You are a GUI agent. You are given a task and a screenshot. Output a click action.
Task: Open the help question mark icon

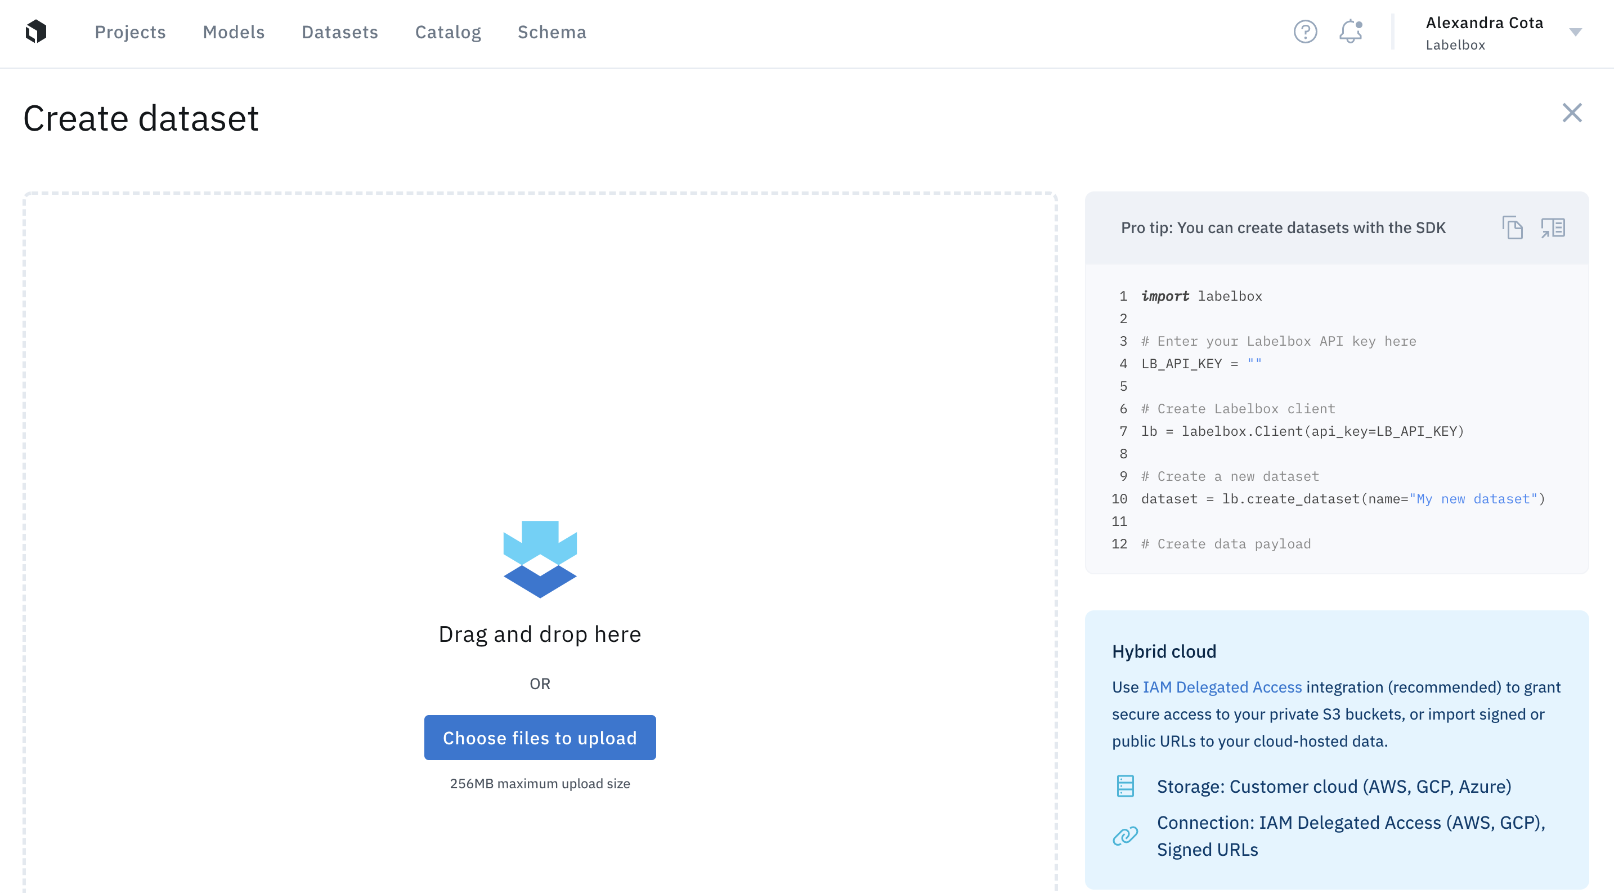point(1305,32)
